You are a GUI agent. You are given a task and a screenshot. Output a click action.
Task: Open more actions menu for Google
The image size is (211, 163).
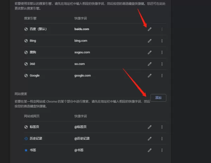[162, 76]
